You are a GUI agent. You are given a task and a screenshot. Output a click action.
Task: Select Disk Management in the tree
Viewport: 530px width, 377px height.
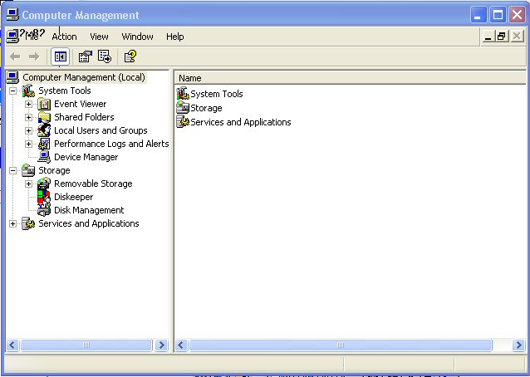pos(88,210)
